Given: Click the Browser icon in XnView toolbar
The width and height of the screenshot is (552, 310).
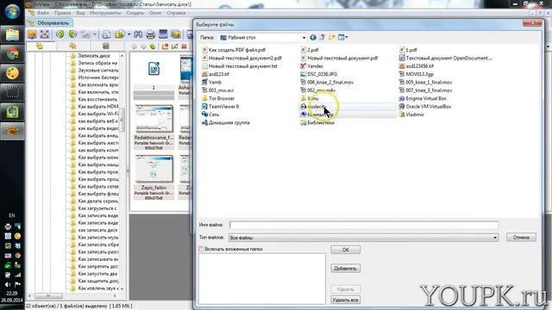Looking at the screenshot, I should coord(32,34).
